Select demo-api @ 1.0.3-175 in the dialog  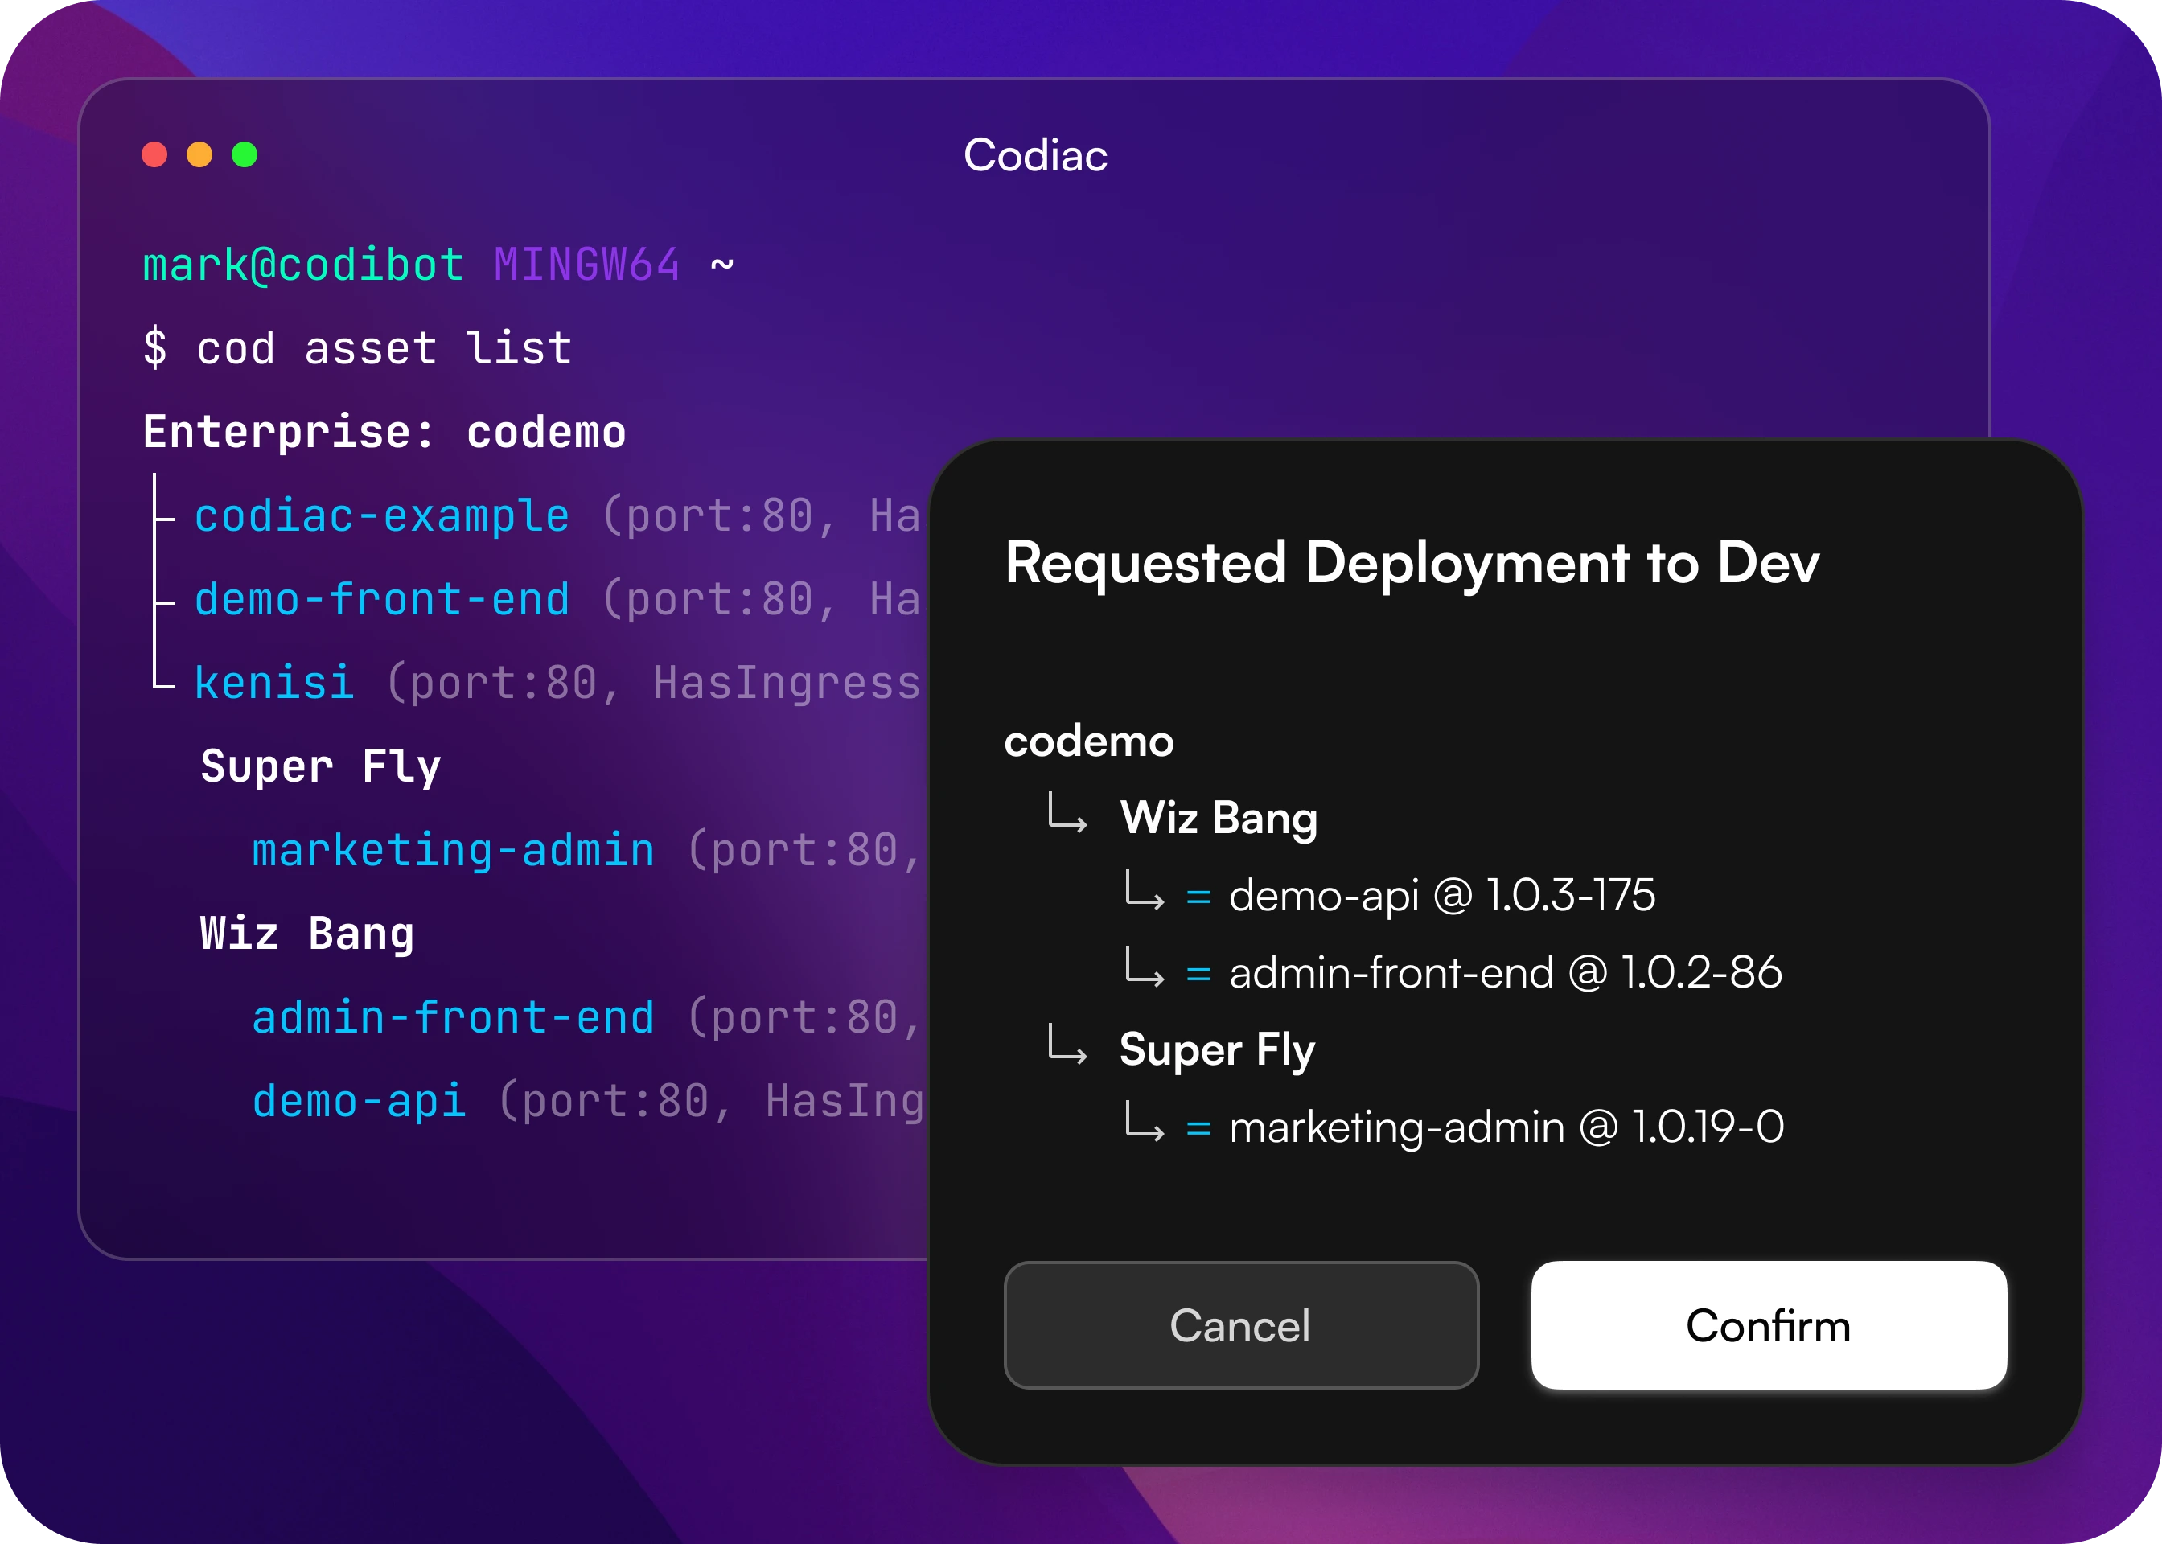tap(1441, 896)
